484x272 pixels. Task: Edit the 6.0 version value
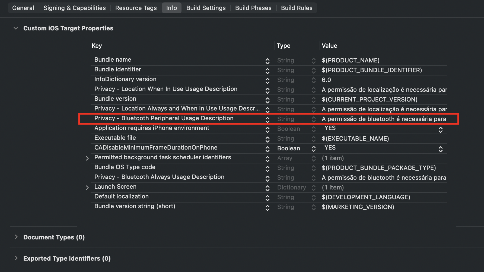click(326, 80)
